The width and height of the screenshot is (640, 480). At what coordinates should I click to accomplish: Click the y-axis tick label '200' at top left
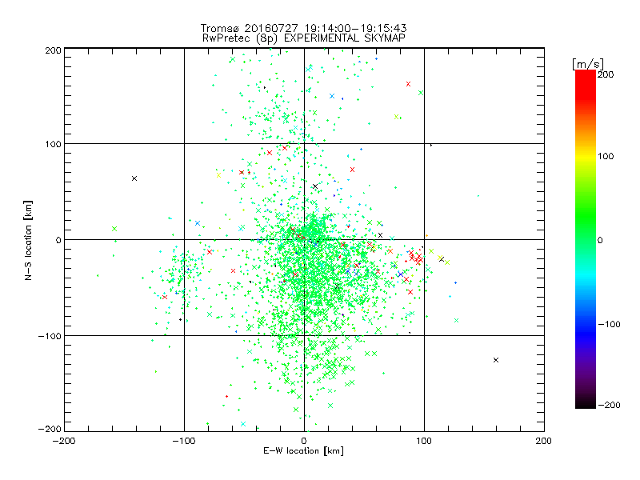(53, 50)
